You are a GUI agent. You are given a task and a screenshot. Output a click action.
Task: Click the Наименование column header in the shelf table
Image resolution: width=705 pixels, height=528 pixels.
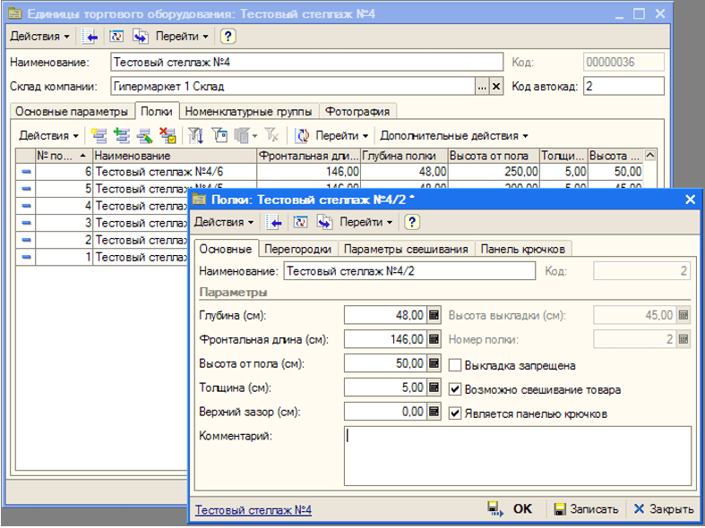pyautogui.click(x=175, y=156)
